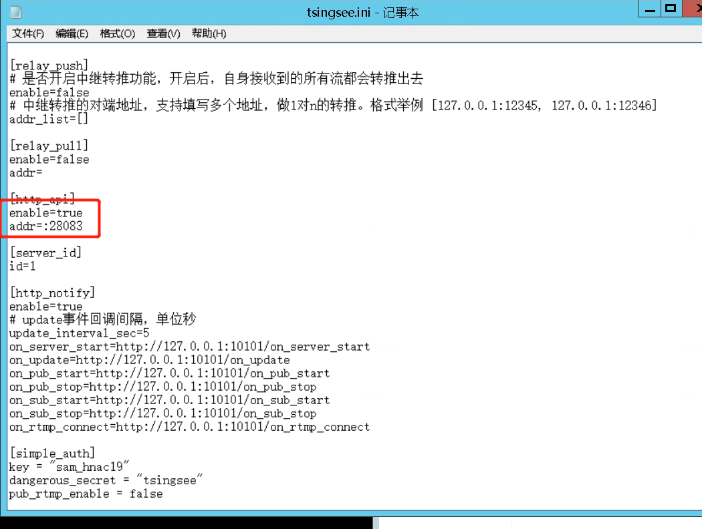Open the 编辑(E) menu
The height and width of the screenshot is (529, 702).
tap(72, 33)
